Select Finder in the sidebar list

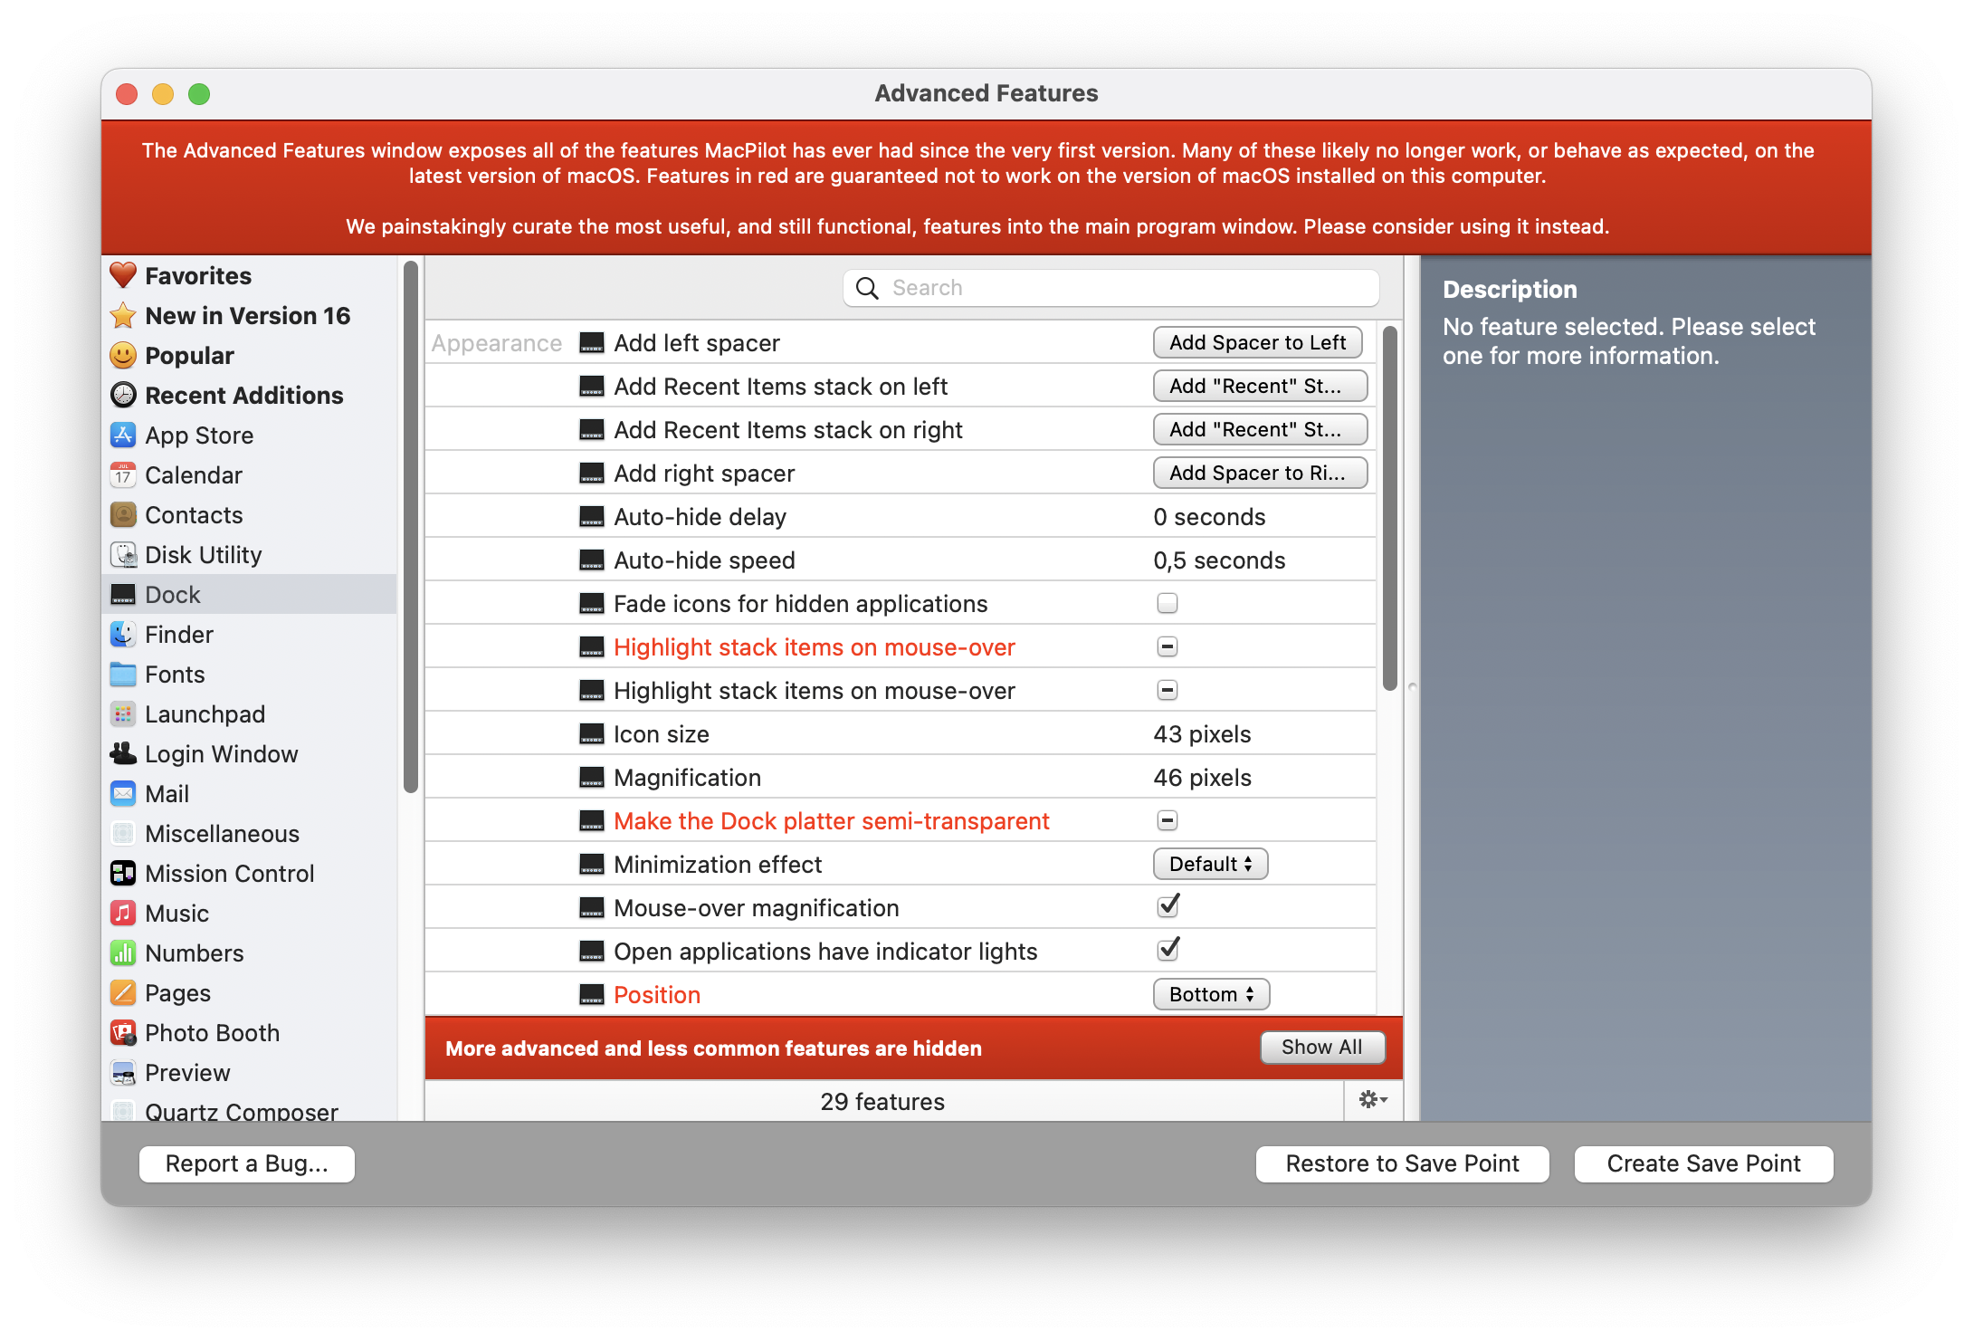click(179, 634)
